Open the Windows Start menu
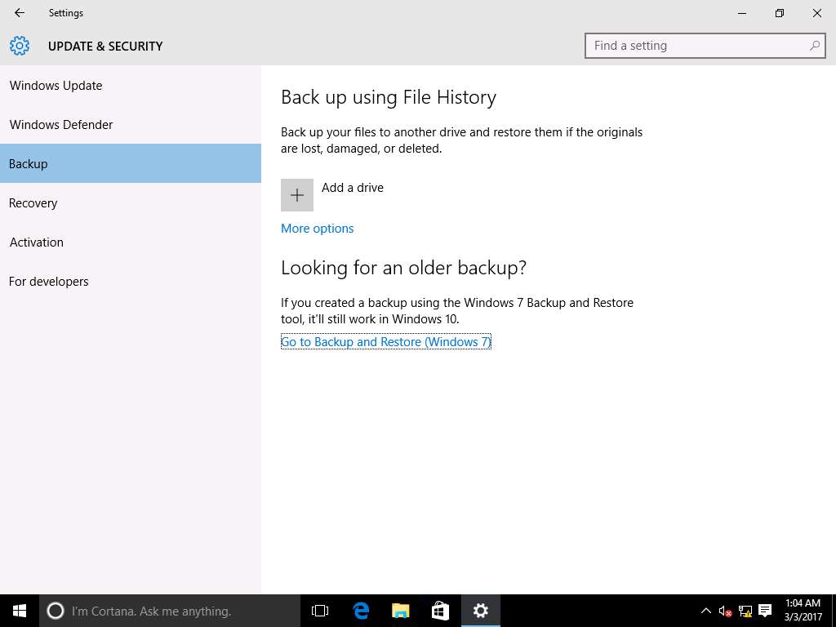The image size is (836, 627). tap(20, 611)
